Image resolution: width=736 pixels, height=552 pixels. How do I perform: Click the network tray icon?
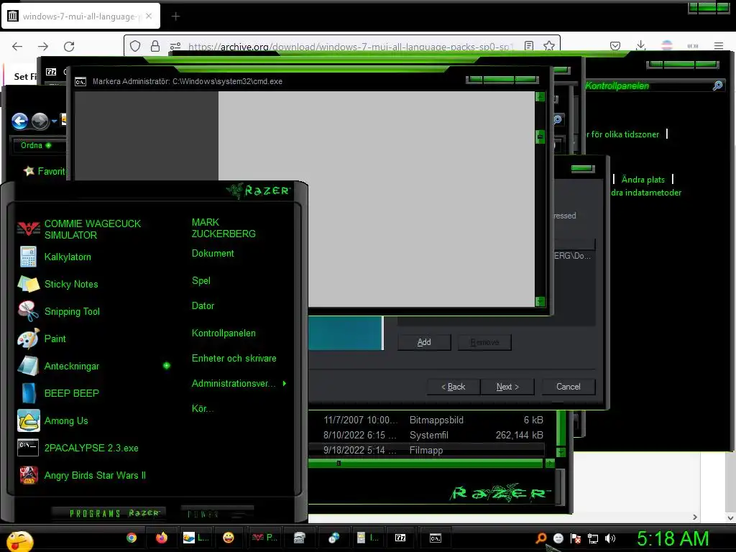point(593,538)
